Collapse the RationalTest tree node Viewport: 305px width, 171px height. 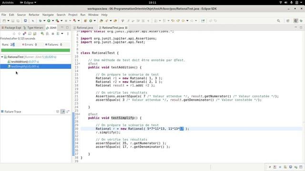[2, 57]
